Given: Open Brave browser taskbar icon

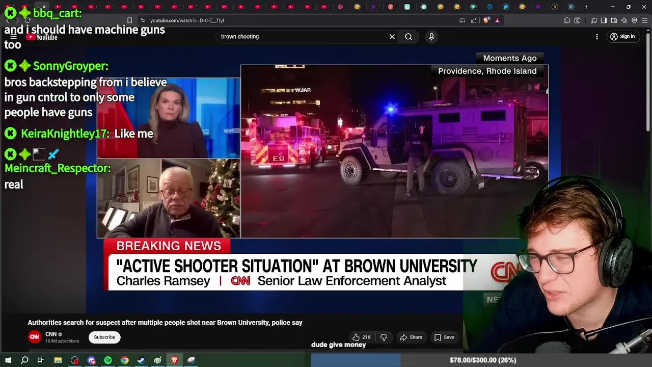Looking at the screenshot, I should [x=174, y=360].
